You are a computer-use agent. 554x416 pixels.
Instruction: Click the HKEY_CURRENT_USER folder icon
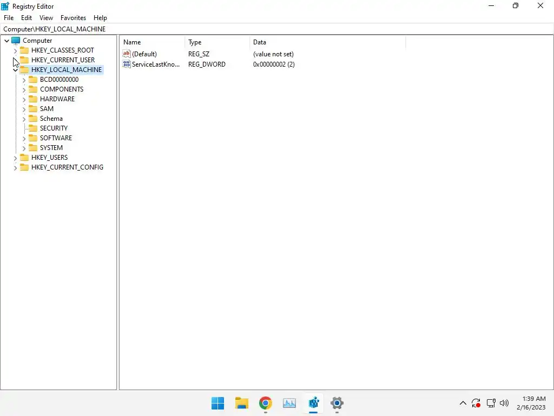click(x=24, y=60)
